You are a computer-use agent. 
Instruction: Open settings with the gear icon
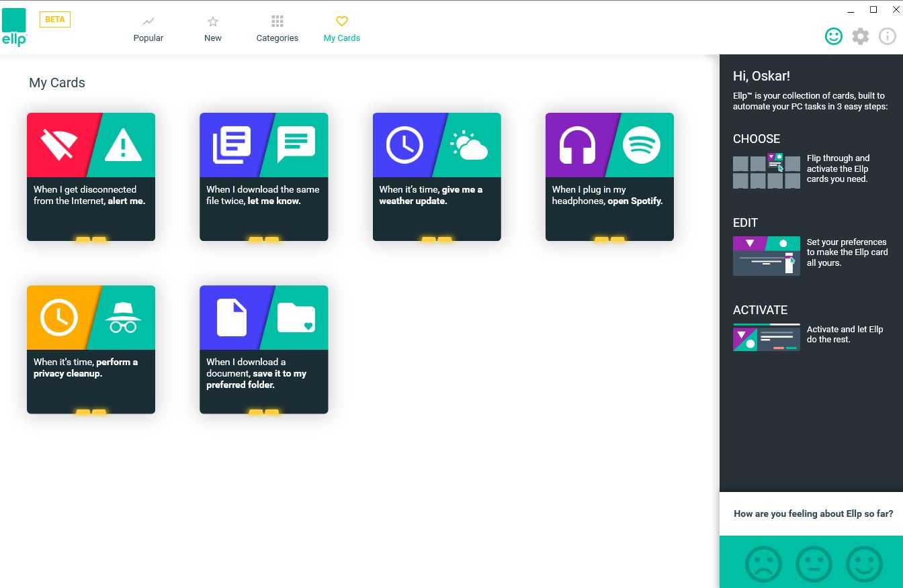click(x=861, y=36)
